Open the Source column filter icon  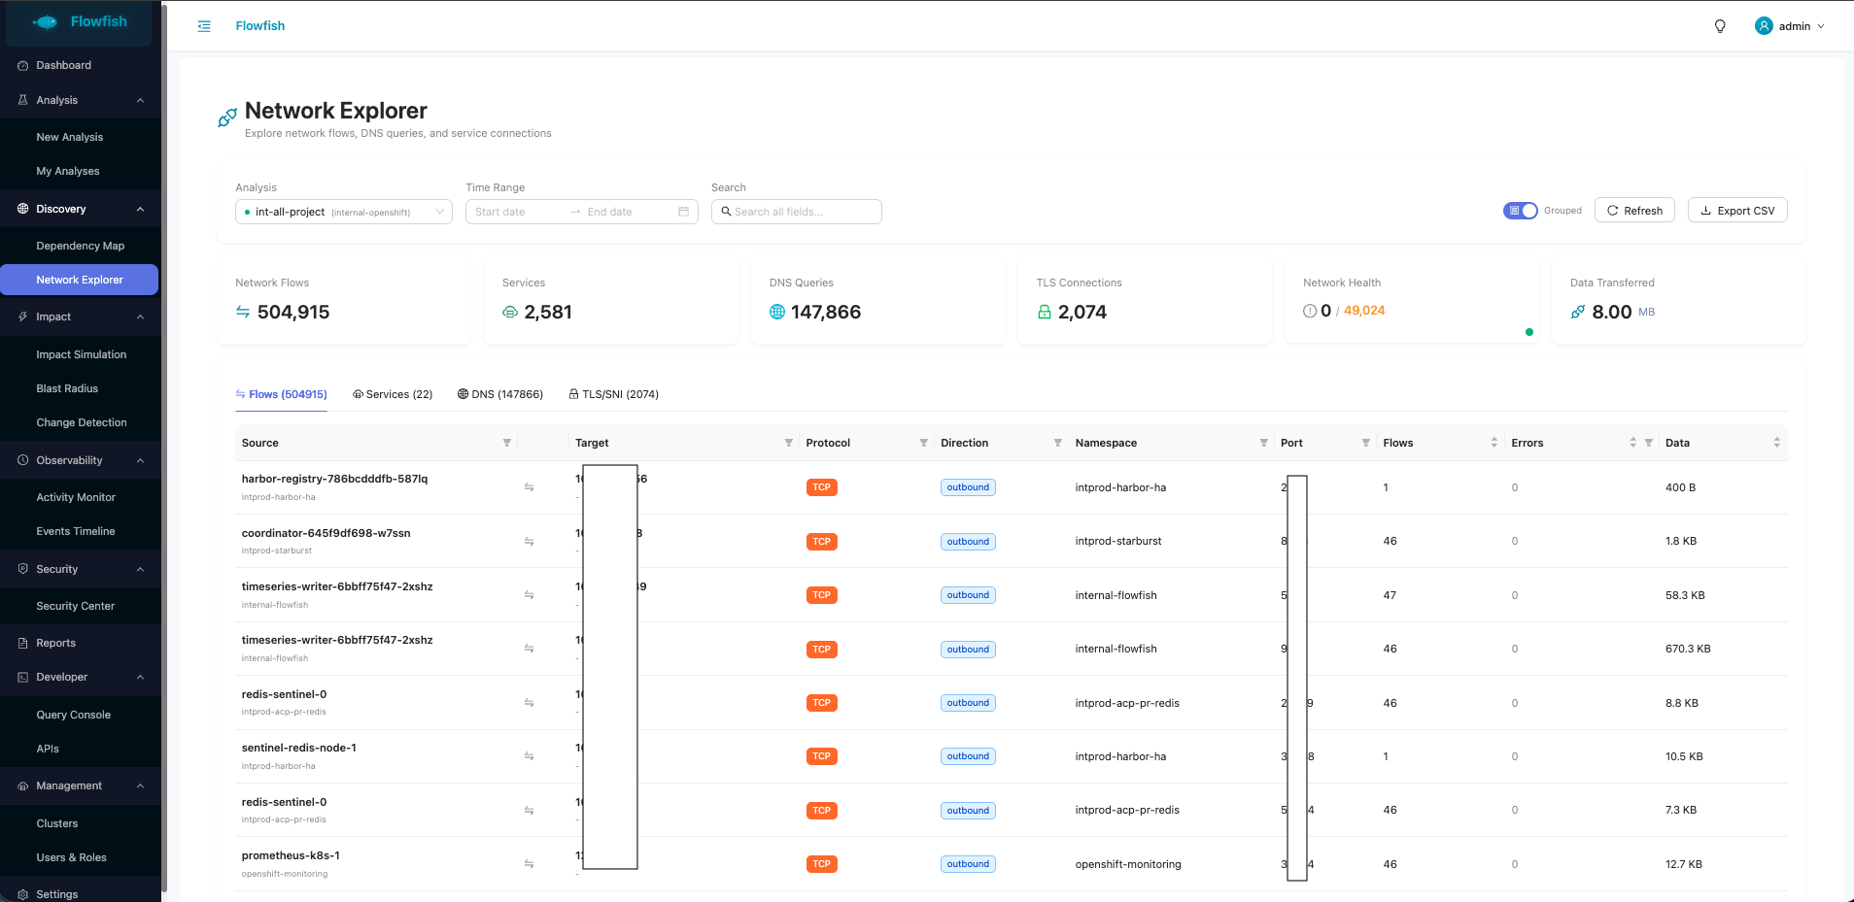pyautogui.click(x=506, y=443)
